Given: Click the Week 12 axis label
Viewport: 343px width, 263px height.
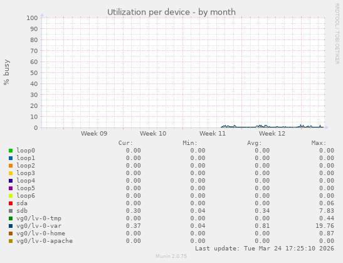Looking at the screenshot, I should pyautogui.click(x=272, y=133).
